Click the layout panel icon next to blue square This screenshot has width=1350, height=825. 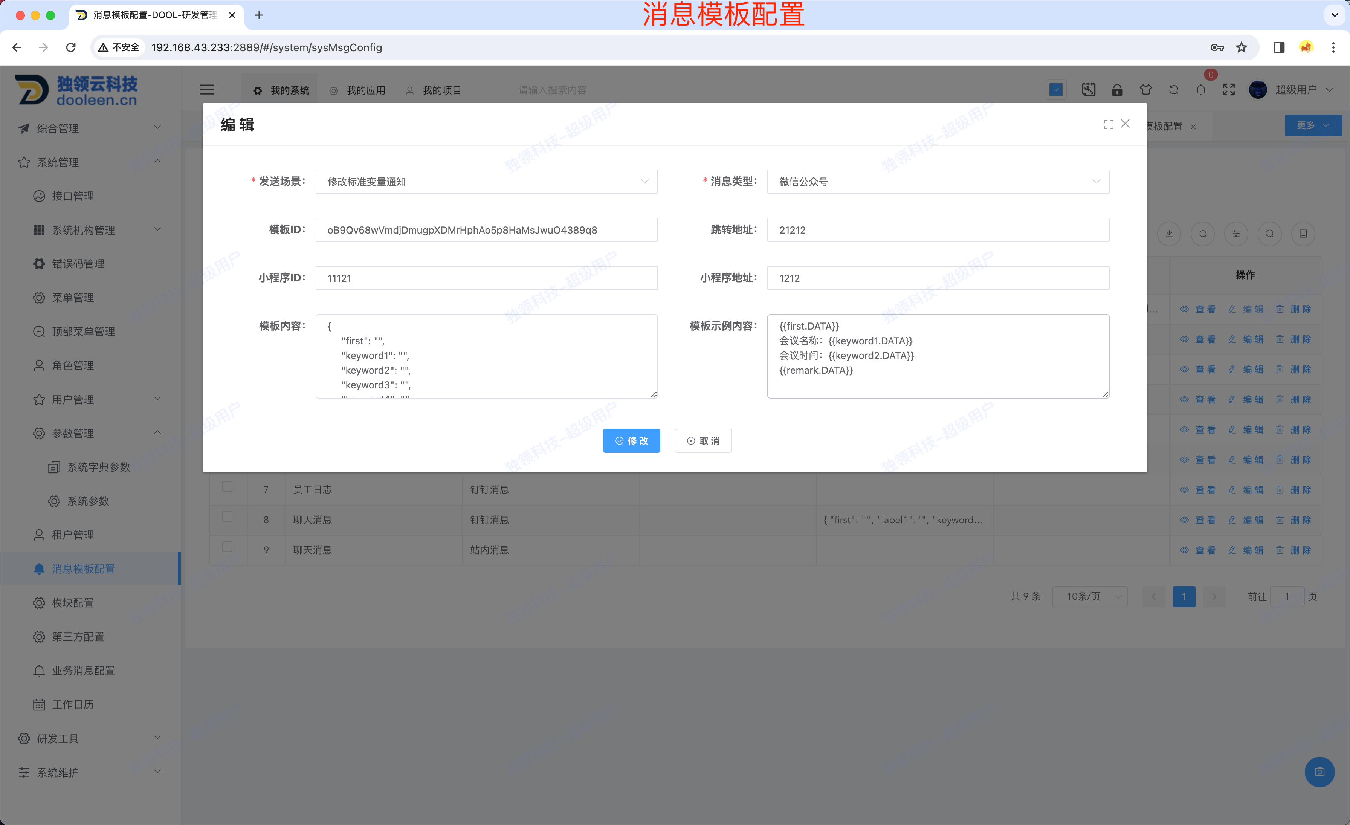pos(1088,90)
